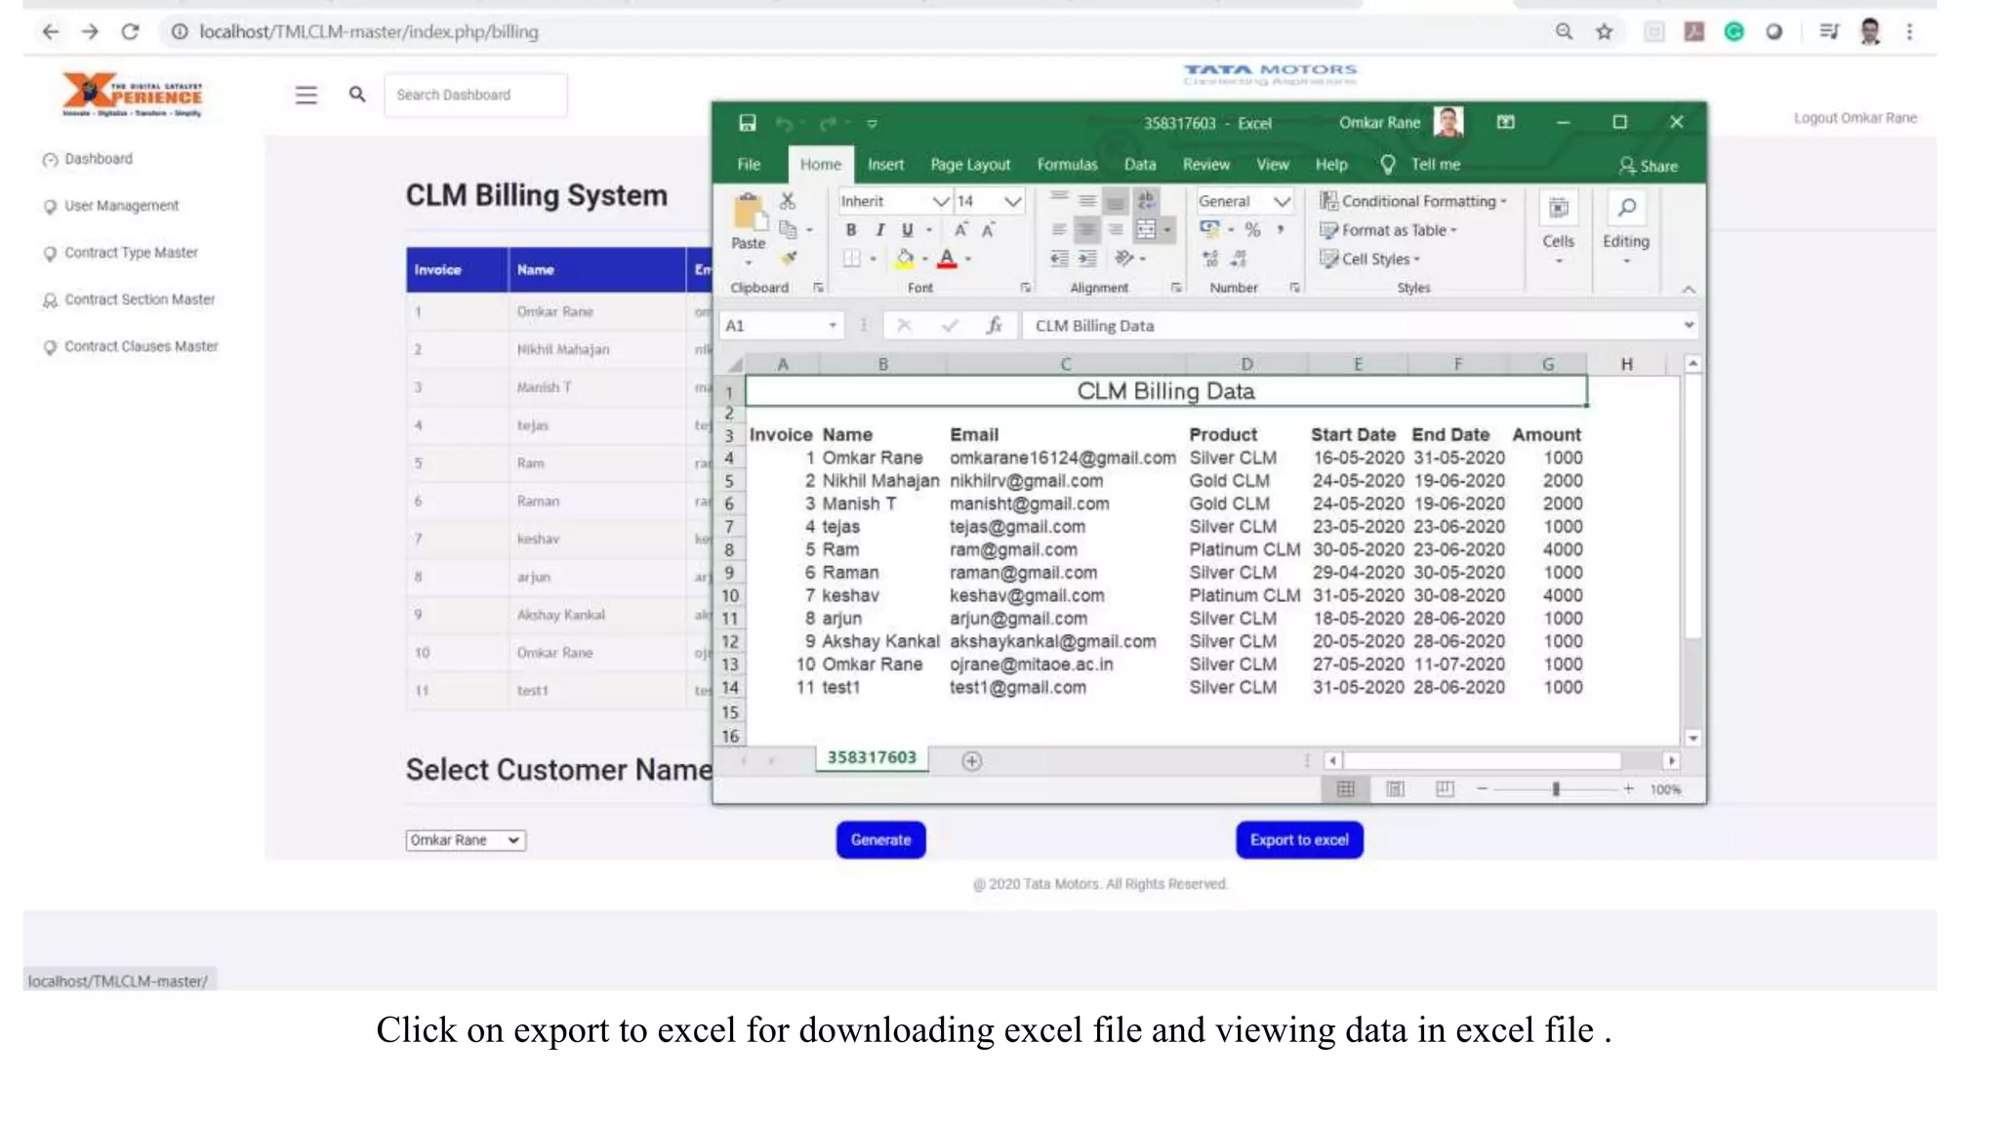Click the ribbon display options icon in Excel title bar
1999x1124 pixels.
1506,123
